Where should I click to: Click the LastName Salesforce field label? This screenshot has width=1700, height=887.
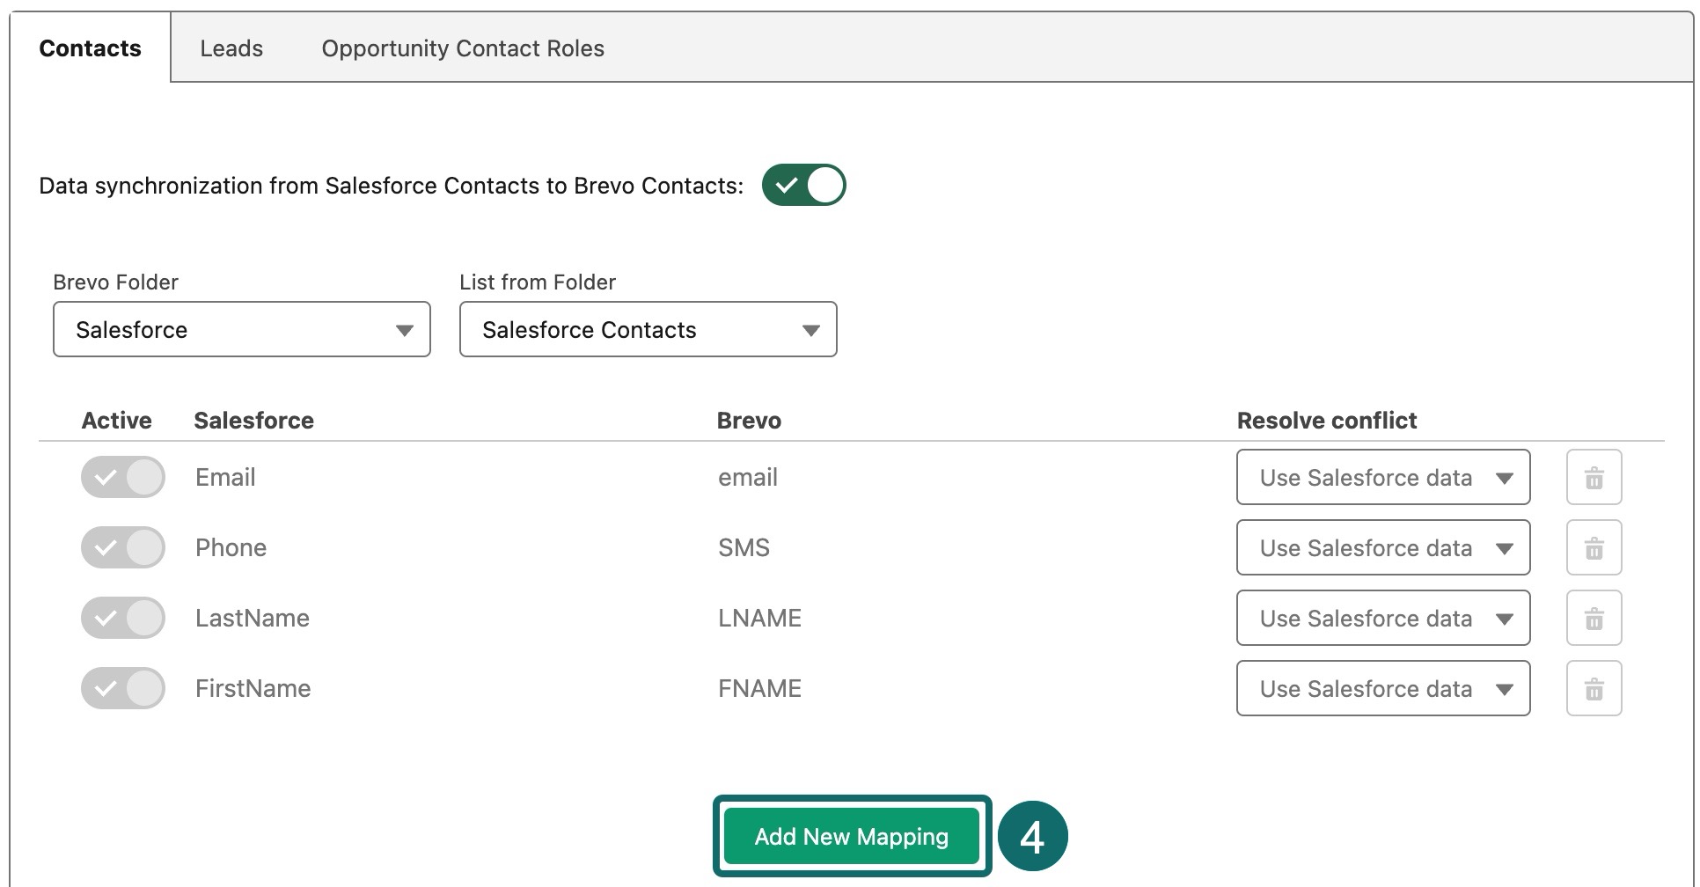tap(253, 618)
